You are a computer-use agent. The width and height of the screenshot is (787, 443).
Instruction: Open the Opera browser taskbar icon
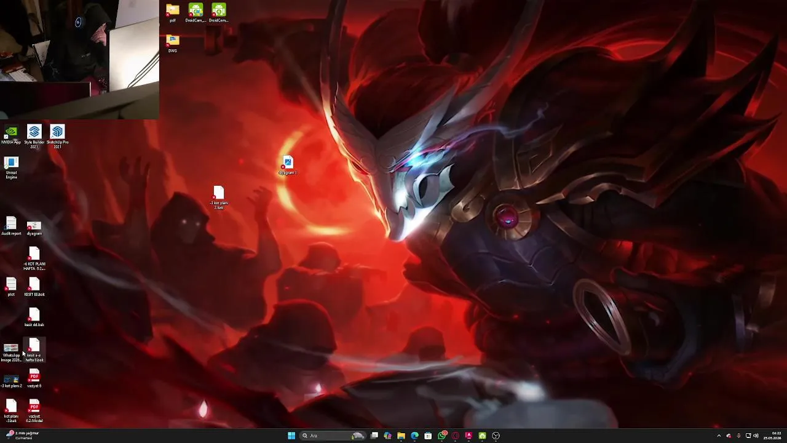pyautogui.click(x=456, y=436)
